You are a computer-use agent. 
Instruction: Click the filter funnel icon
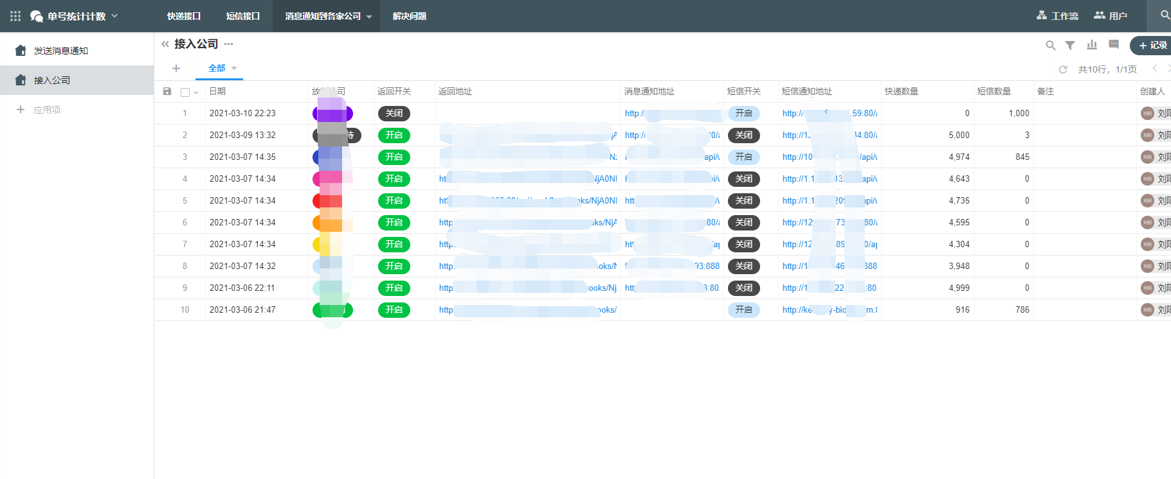[1070, 45]
